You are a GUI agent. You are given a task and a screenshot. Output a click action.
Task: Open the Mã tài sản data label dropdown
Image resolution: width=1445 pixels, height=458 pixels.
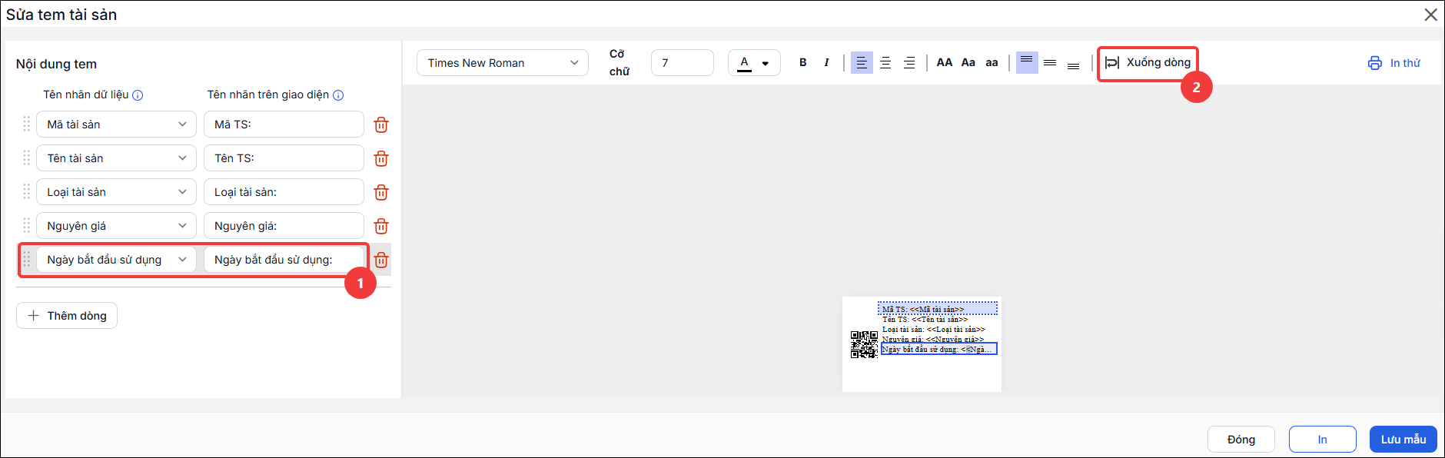116,124
